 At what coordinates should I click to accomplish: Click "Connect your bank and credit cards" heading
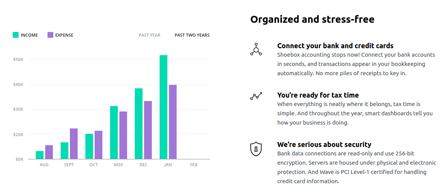point(335,46)
